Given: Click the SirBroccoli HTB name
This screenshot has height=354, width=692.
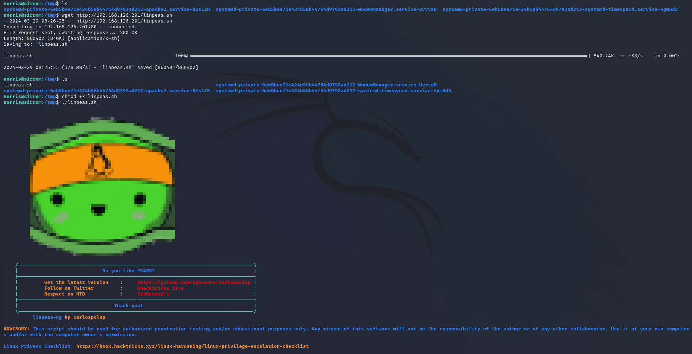Looking at the screenshot, I should tap(153, 294).
